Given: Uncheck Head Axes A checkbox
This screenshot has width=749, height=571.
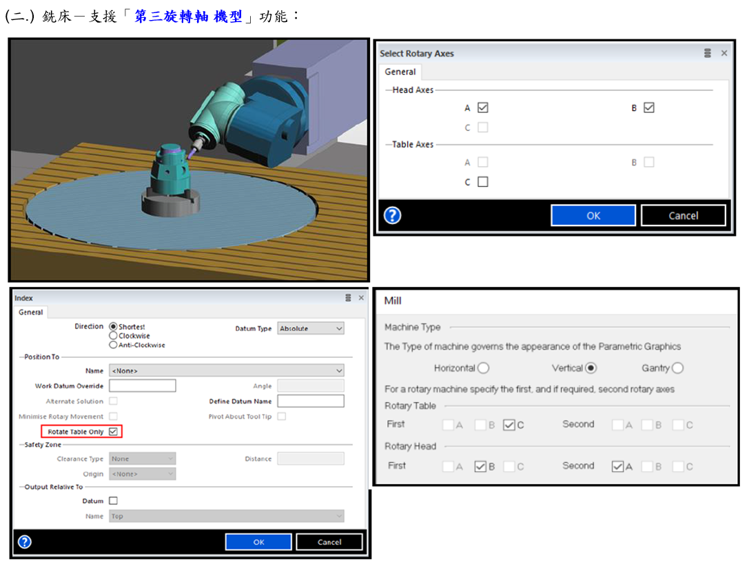Looking at the screenshot, I should coord(482,108).
